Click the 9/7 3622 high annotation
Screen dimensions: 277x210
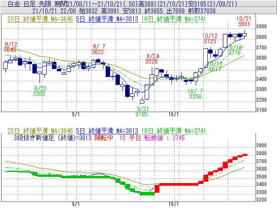98,49
